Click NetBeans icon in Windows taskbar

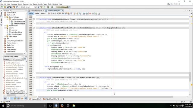(x=56, y=106)
